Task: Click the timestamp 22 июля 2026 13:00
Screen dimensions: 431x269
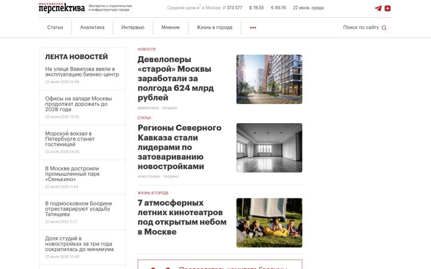Action: point(62,151)
